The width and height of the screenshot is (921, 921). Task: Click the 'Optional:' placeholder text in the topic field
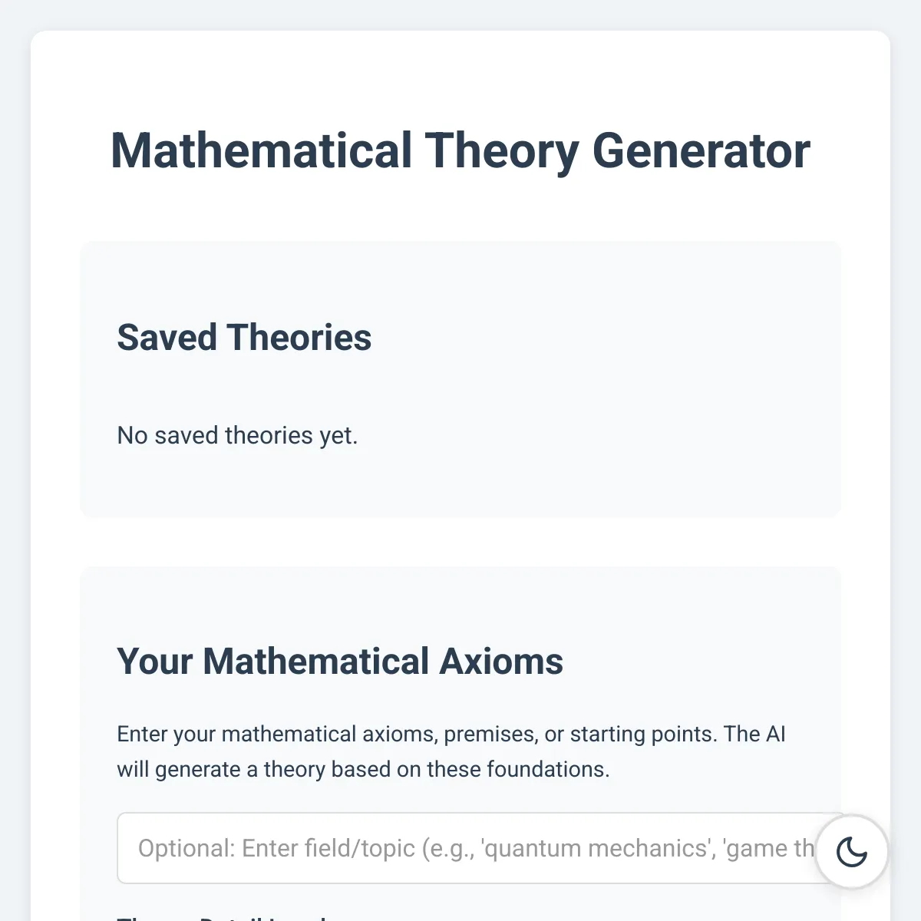[x=187, y=848]
